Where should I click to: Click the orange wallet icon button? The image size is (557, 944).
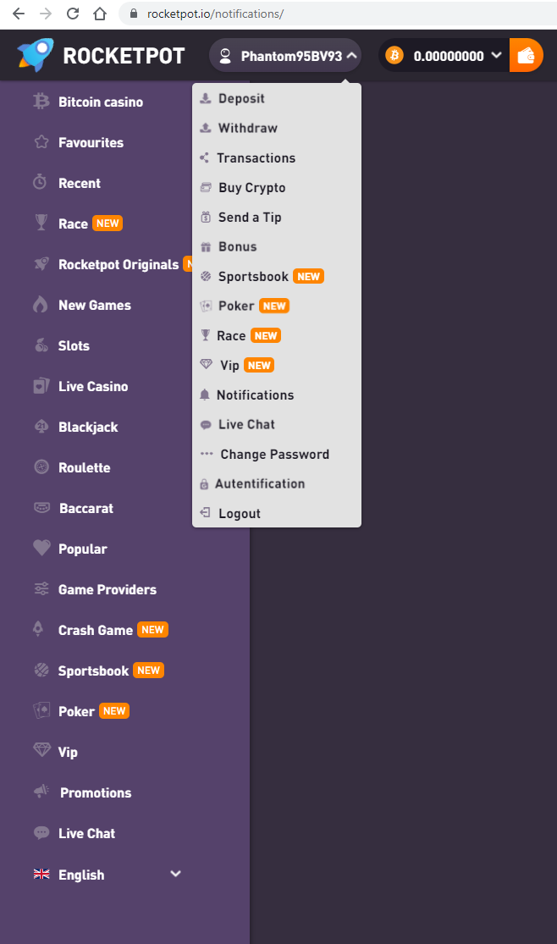[x=526, y=56]
